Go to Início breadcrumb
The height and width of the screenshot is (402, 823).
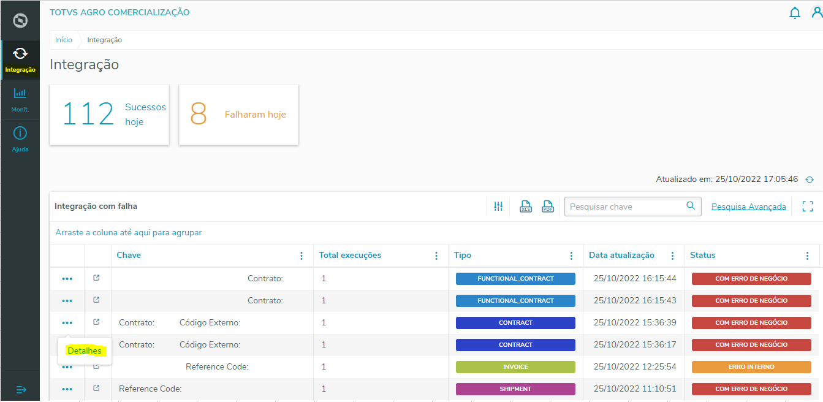pyautogui.click(x=64, y=40)
